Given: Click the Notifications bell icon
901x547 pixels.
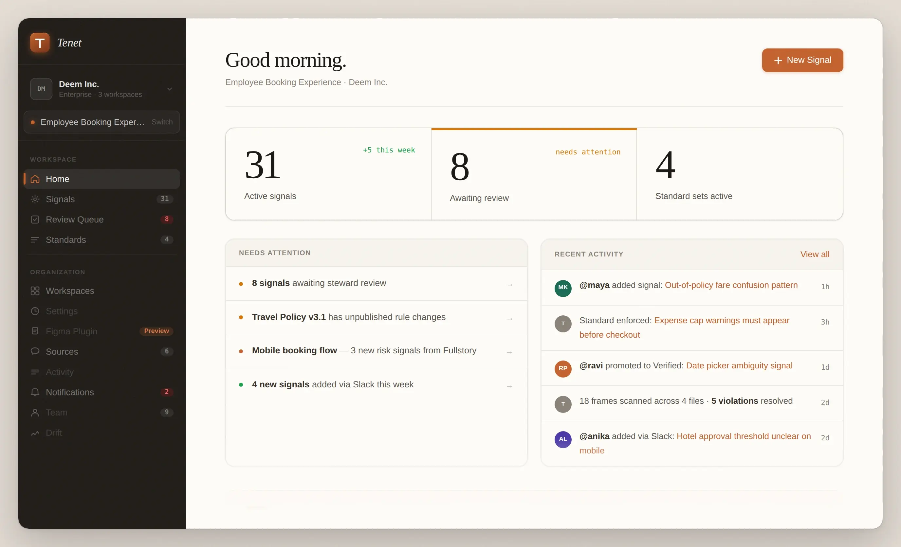Looking at the screenshot, I should [35, 392].
